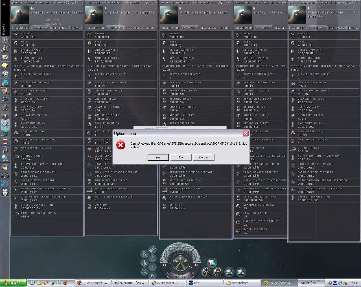
Task: Click the zoom-out magnifier on the ship HUD
Action: click(x=144, y=271)
